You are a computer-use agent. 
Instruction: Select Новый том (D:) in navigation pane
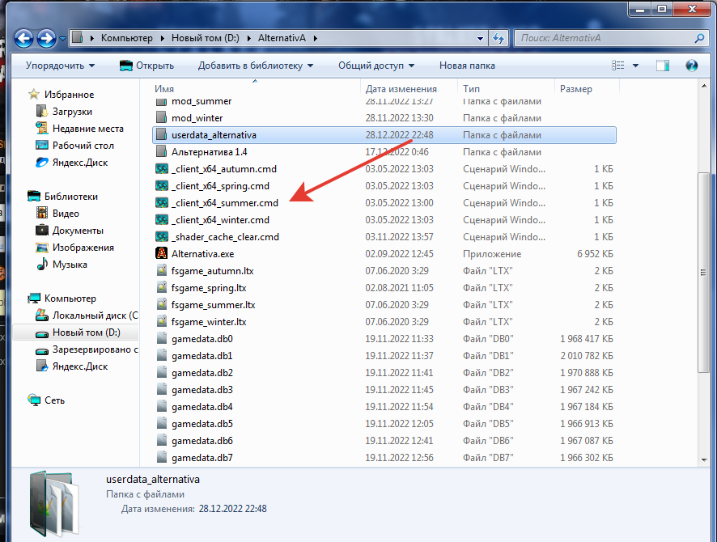[86, 332]
